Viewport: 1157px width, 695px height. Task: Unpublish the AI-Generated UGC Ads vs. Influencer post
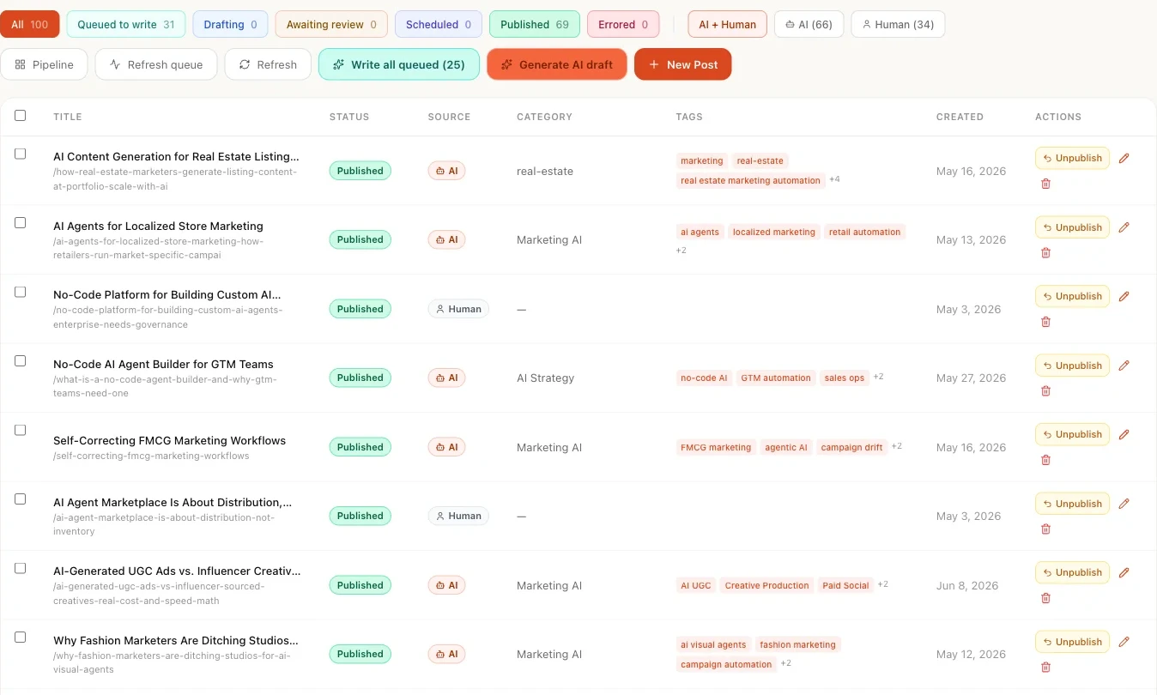(1073, 572)
